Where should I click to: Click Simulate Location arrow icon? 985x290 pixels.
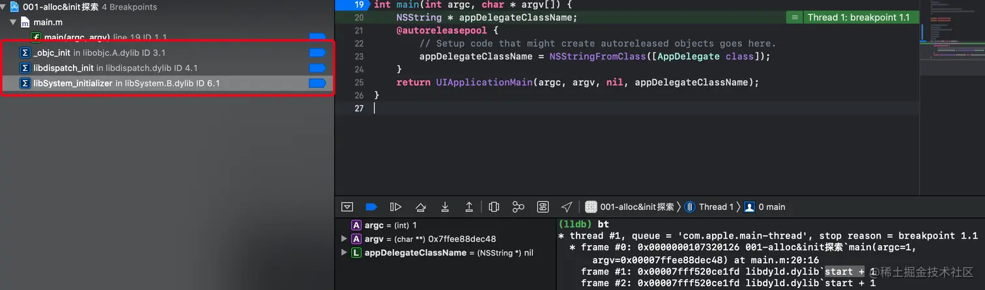coord(567,207)
